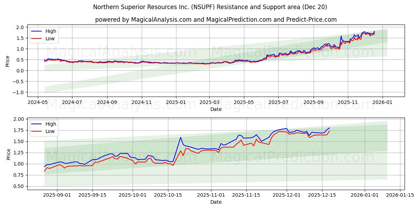Click the 2025-12-01 tick label
Screen dimensions: 420x210
point(287,196)
